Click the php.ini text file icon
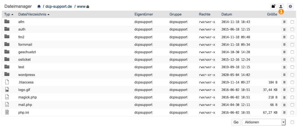 pos(7,113)
